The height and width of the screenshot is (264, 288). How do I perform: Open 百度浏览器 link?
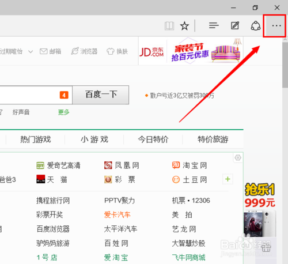53,229
